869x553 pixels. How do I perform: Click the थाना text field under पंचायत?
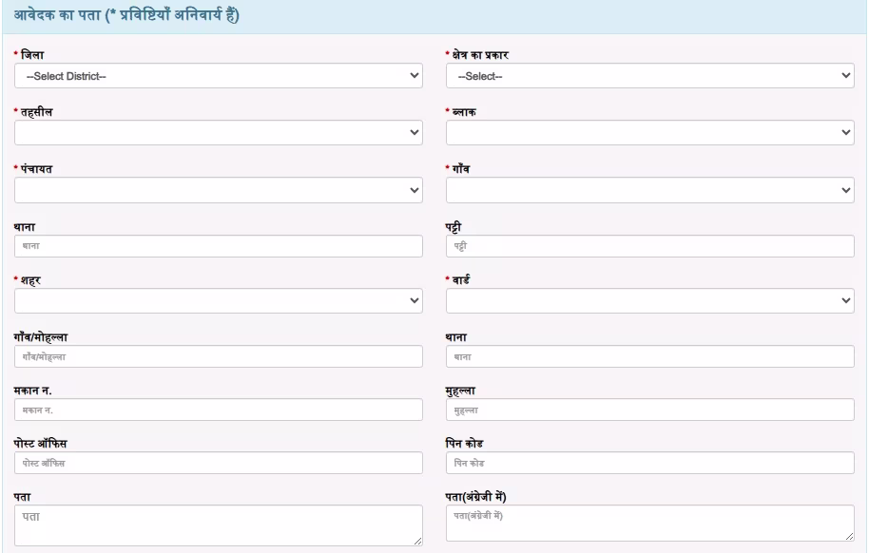(x=219, y=246)
